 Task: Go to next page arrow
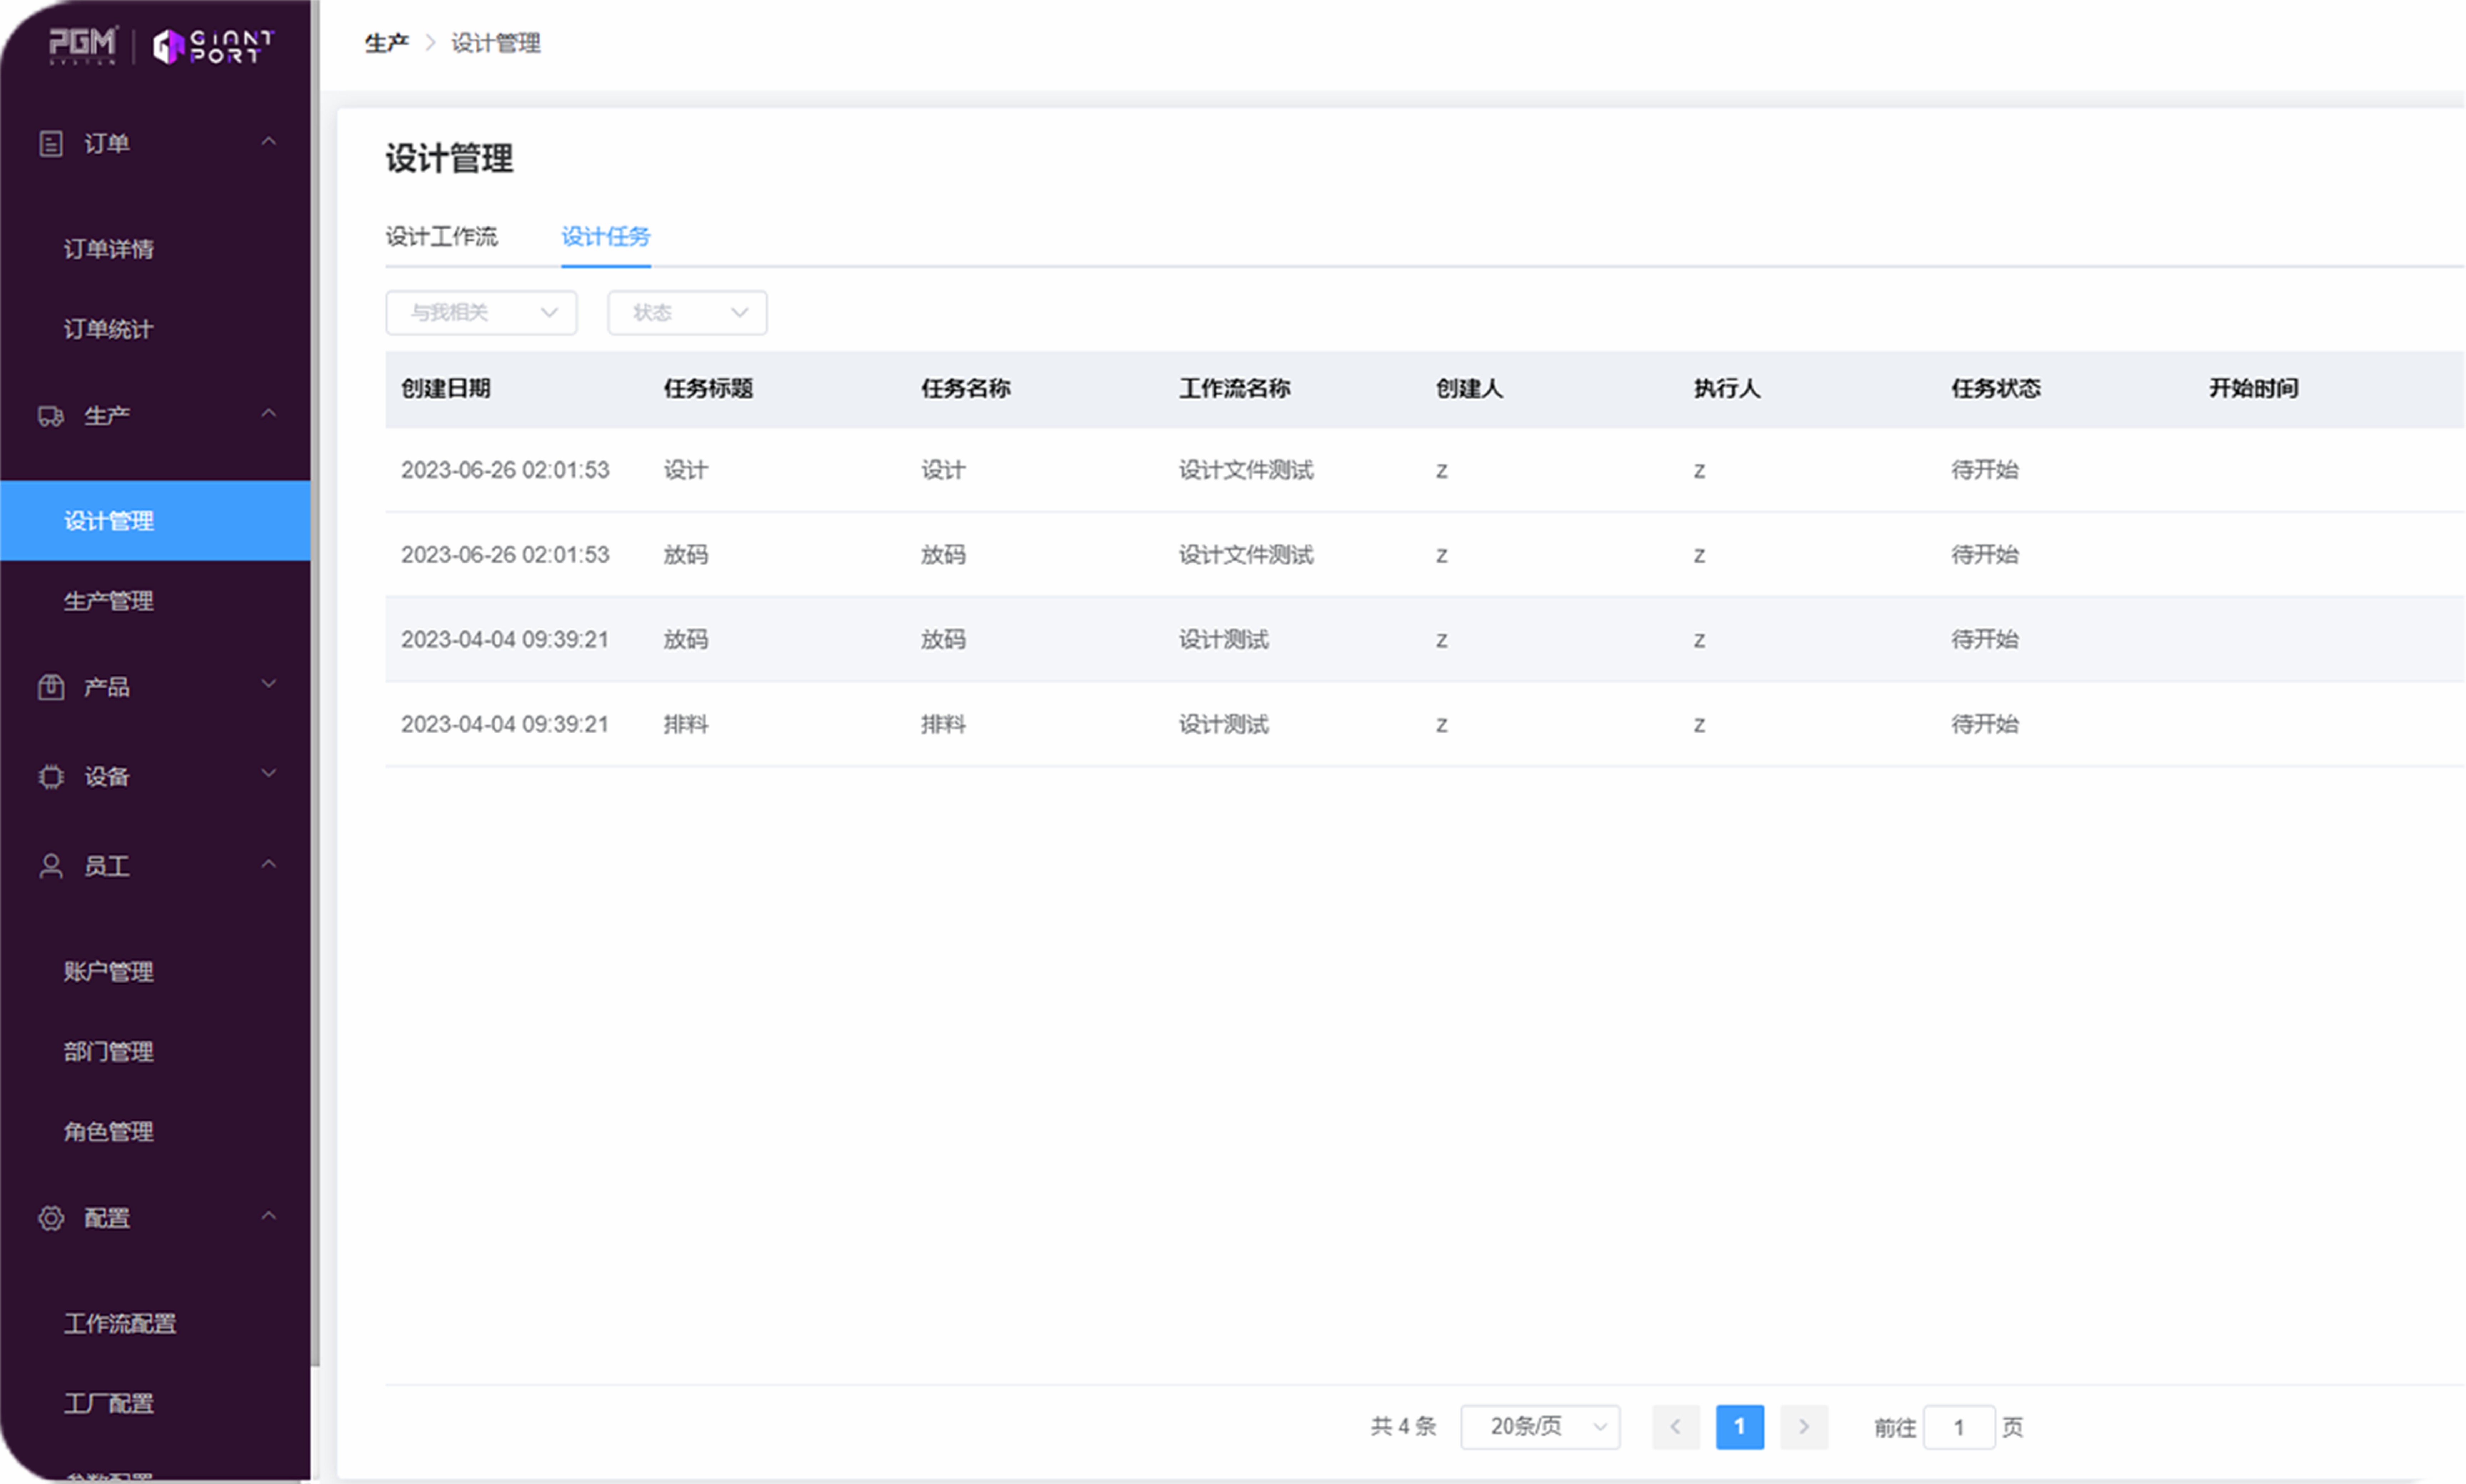tap(1804, 1427)
